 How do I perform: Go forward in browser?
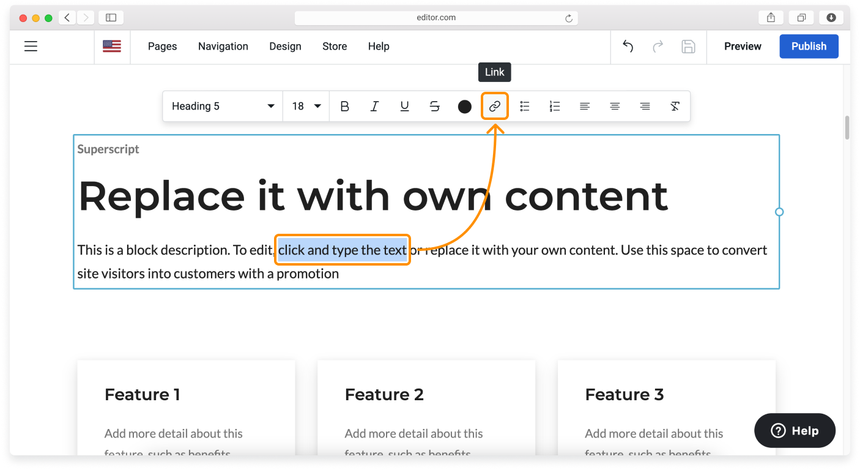(x=86, y=18)
